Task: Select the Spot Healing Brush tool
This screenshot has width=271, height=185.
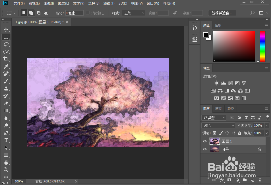Action: pyautogui.click(x=6, y=74)
